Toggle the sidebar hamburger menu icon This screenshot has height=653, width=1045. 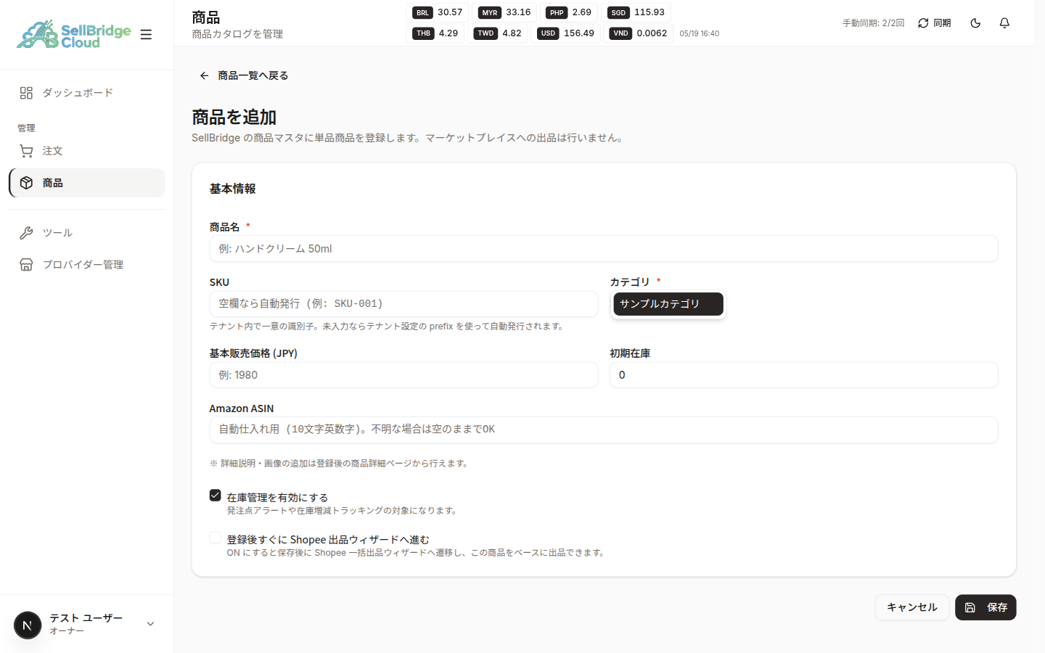[146, 34]
